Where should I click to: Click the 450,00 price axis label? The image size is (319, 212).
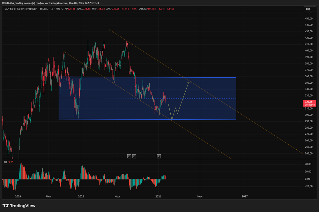(x=308, y=19)
